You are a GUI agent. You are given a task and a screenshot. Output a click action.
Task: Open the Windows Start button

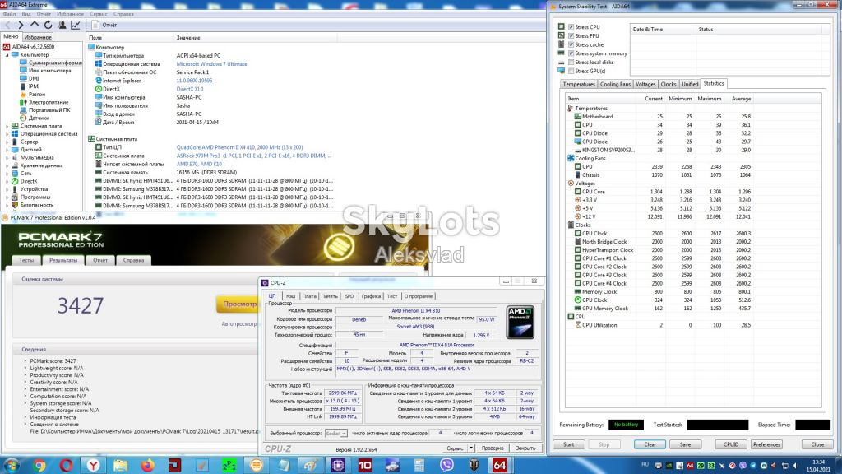point(12,465)
